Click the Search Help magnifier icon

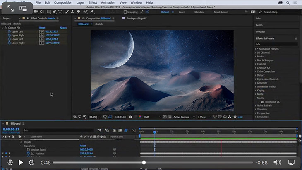click(x=260, y=12)
